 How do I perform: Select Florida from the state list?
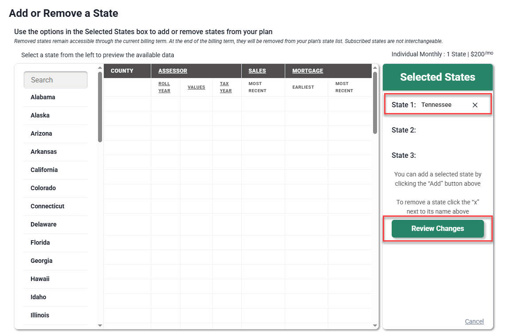[x=40, y=242]
